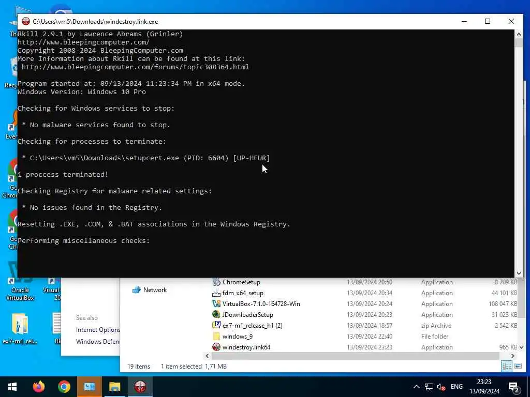Minimize the Rkill console window

(x=464, y=21)
